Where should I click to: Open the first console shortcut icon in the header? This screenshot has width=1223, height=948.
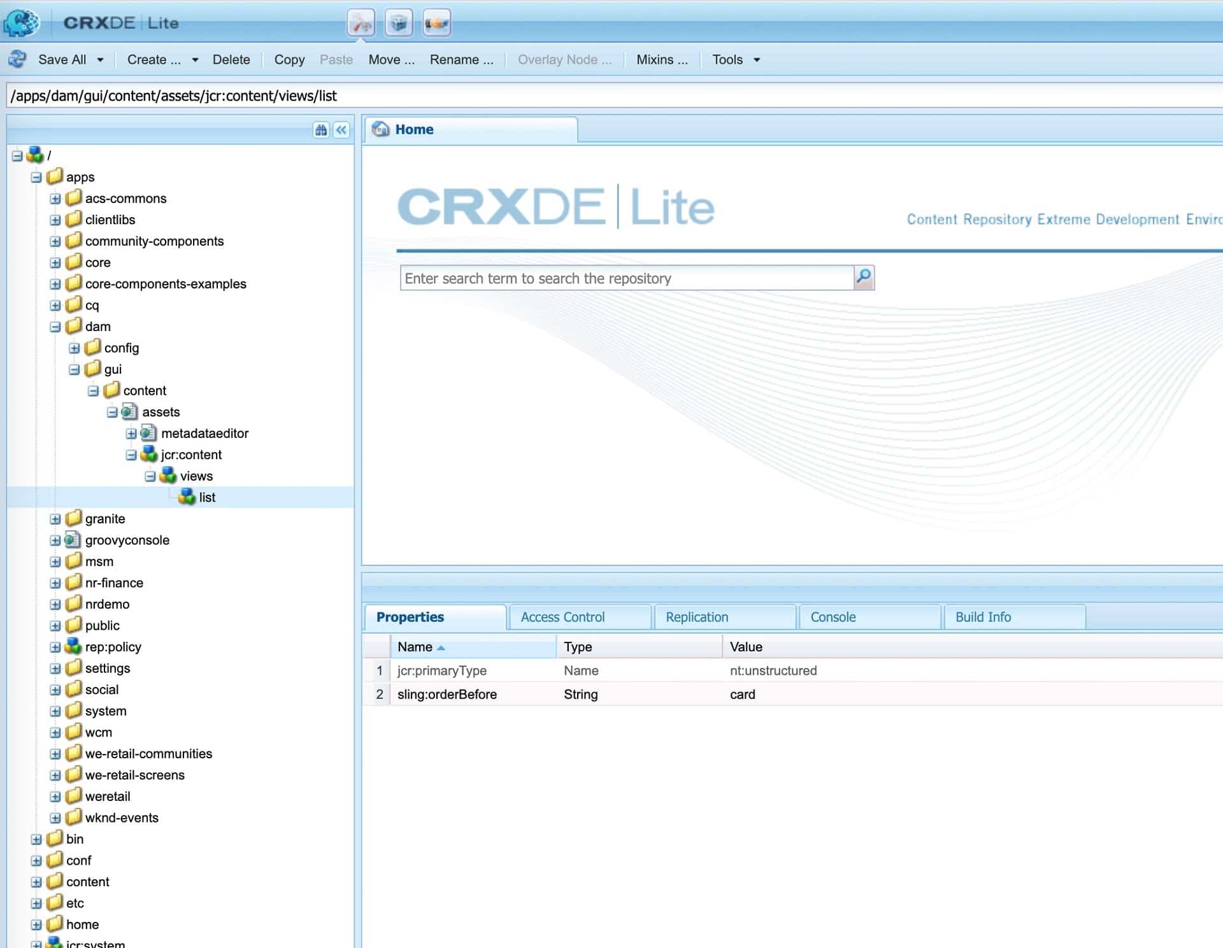click(x=362, y=23)
